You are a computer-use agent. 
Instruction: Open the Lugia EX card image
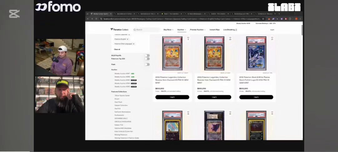tap(256, 53)
